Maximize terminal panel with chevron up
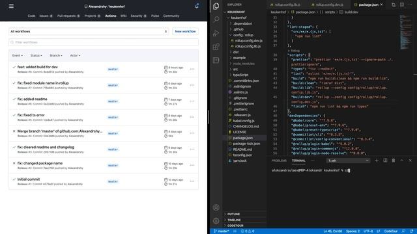This screenshot has width=417, height=234. point(402,161)
